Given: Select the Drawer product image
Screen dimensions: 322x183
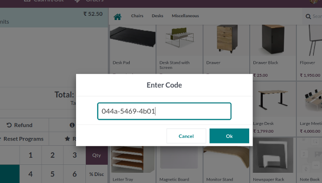Looking at the screenshot, I should 226,39.
